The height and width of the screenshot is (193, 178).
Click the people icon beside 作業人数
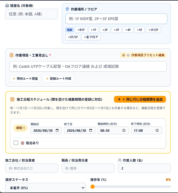pos(120,160)
